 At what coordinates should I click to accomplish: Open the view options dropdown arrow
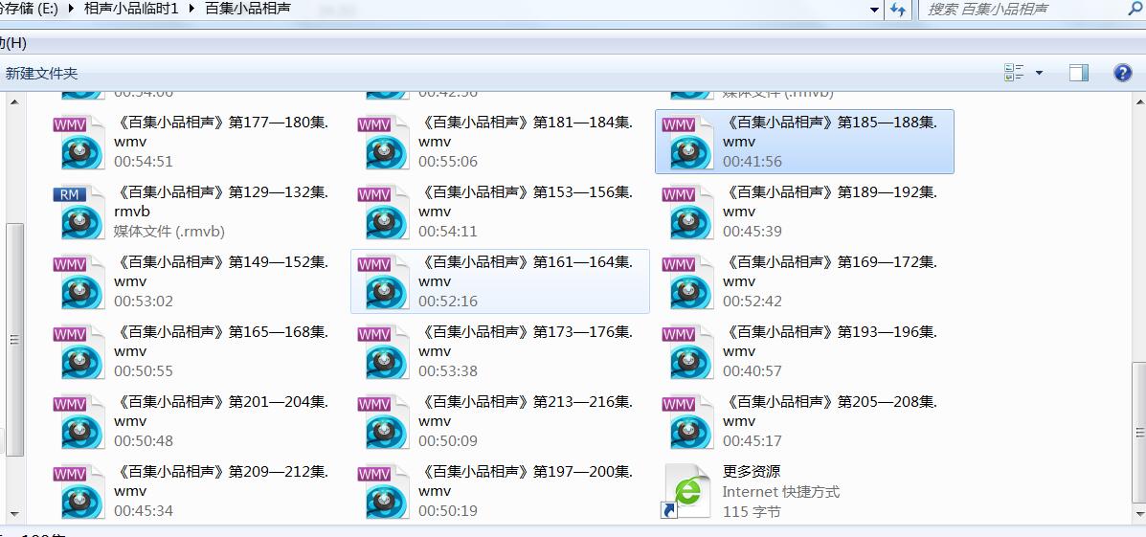(1039, 73)
